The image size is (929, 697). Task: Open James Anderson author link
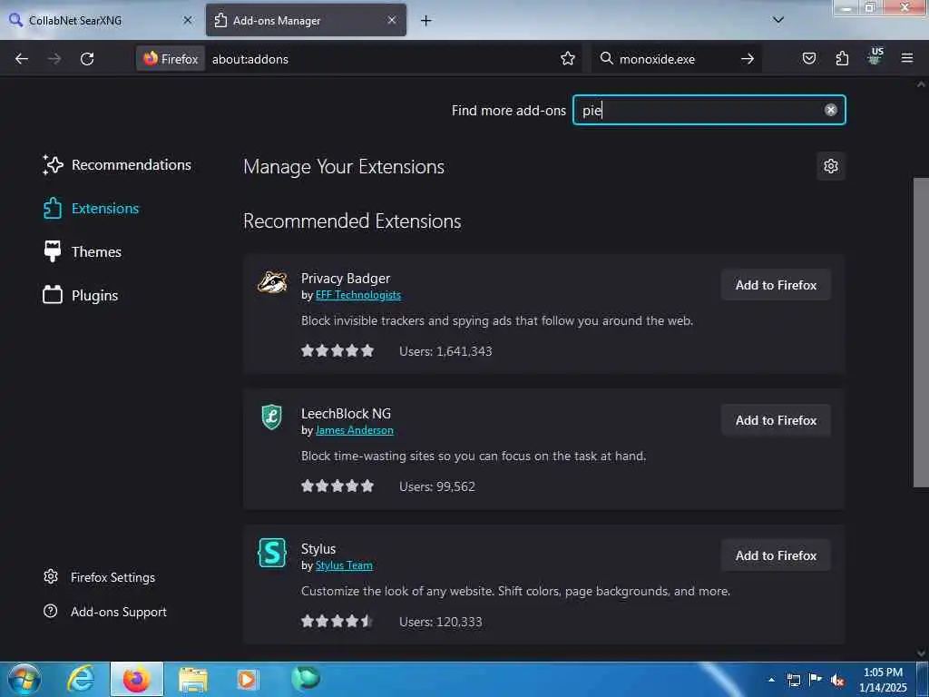pyautogui.click(x=355, y=430)
